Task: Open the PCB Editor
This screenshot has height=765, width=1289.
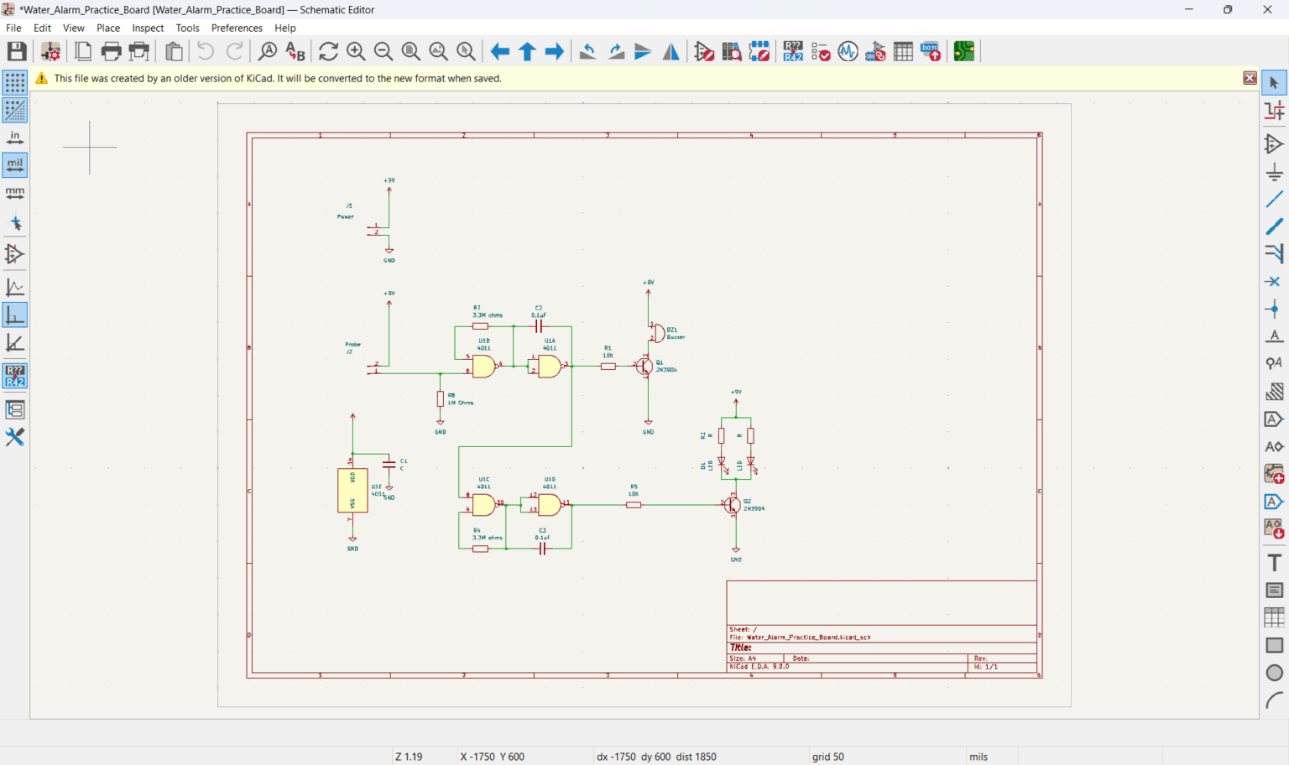Action: click(x=964, y=51)
